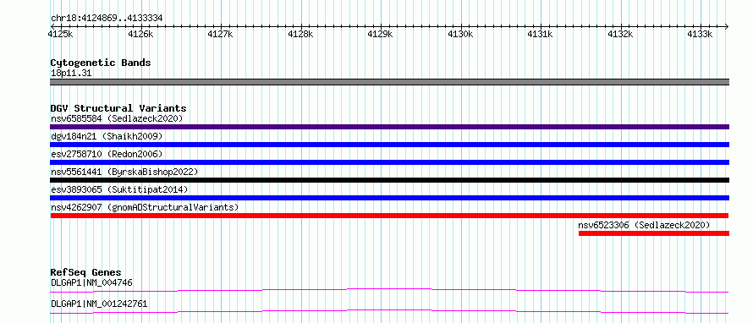
Task: Click the 4133k ruler tick label
Action: [701, 35]
